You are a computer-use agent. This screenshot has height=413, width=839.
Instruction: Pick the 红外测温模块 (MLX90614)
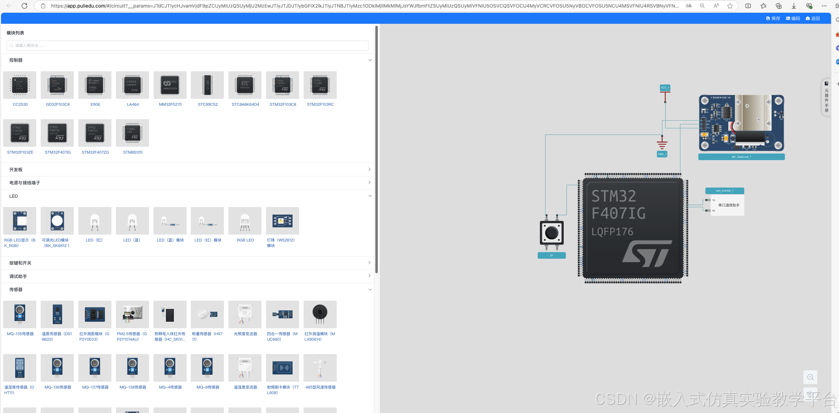tap(320, 314)
